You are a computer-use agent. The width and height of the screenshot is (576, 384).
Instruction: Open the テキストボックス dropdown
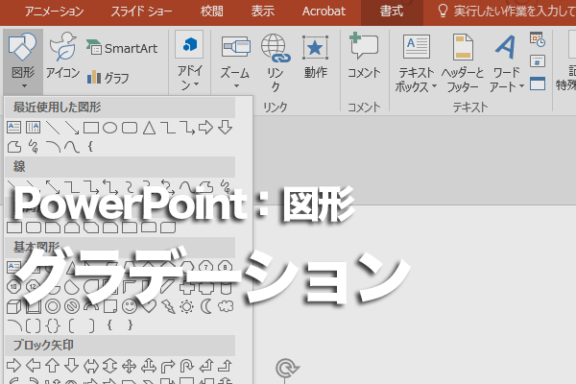tap(416, 63)
